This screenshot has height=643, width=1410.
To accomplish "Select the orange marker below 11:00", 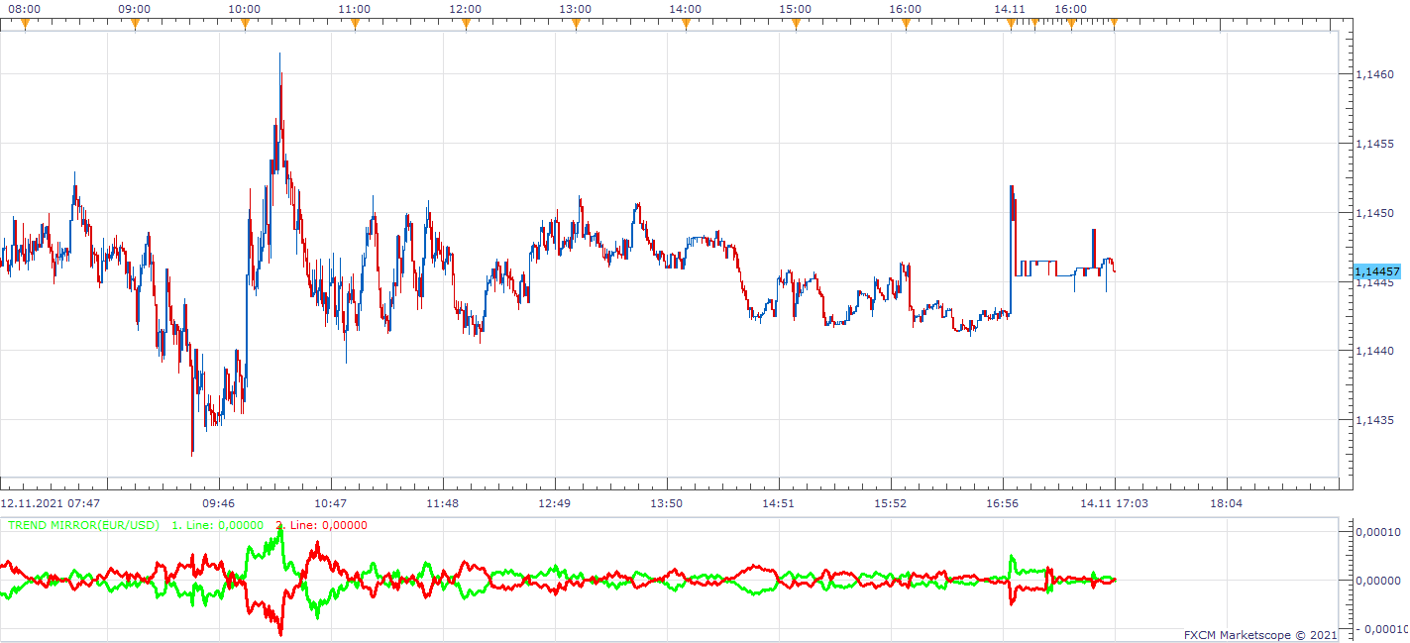I will tap(355, 24).
